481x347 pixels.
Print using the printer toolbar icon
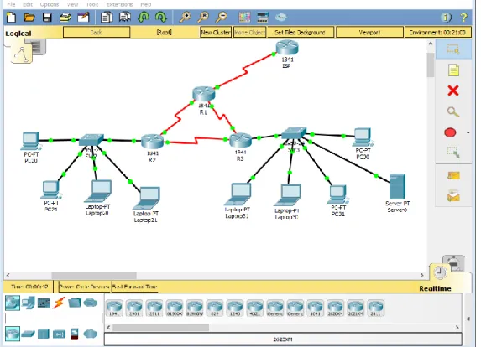[65, 17]
